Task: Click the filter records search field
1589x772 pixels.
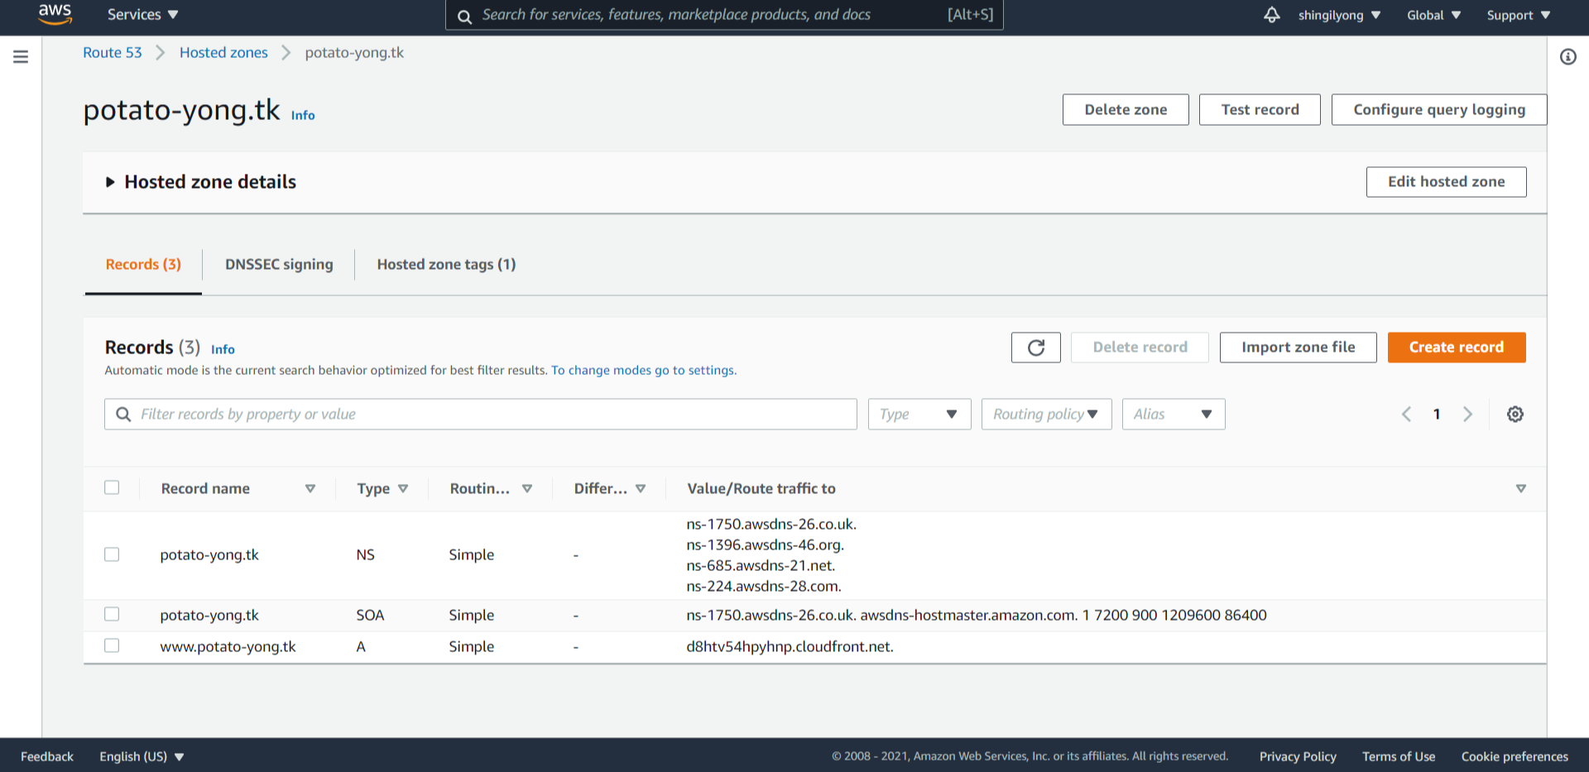Action: 481,414
